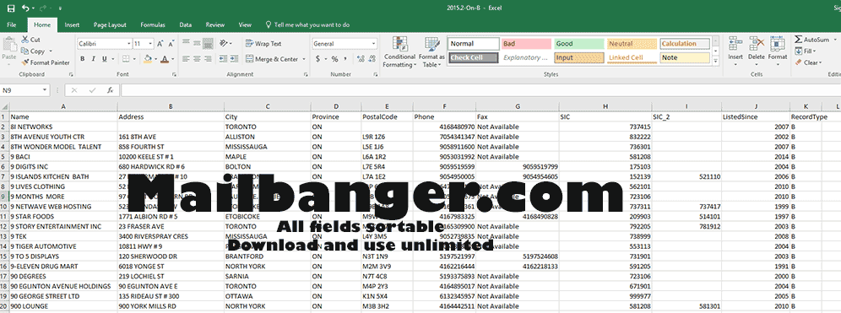Click the Fill button
Viewport: 841px width, 313px height.
(805, 51)
